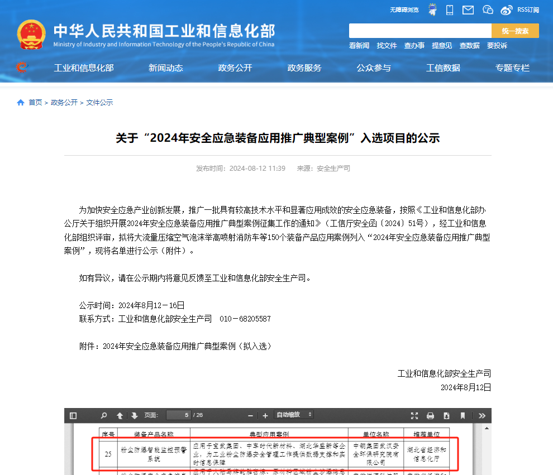Click the 统一搜索 search button
This screenshot has width=553, height=475.
pos(515,31)
